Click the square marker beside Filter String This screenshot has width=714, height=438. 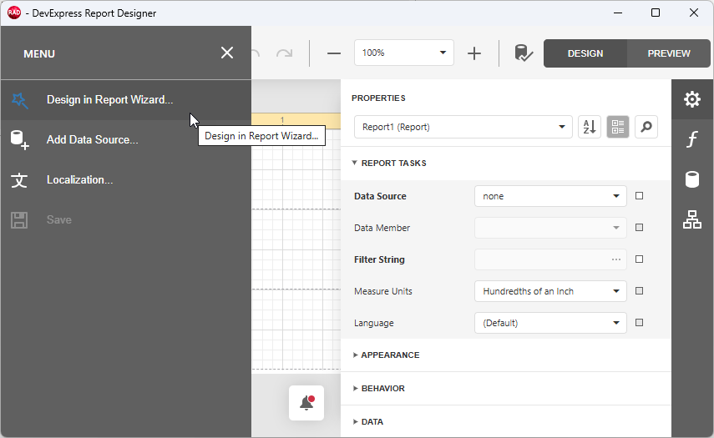[x=640, y=259]
